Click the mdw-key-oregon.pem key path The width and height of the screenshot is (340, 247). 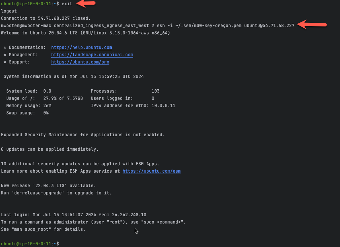pos(208,25)
